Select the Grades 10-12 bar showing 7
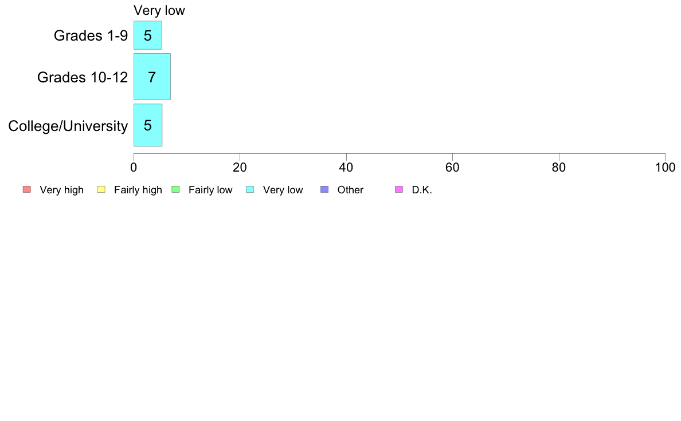The image size is (681, 421). (152, 77)
